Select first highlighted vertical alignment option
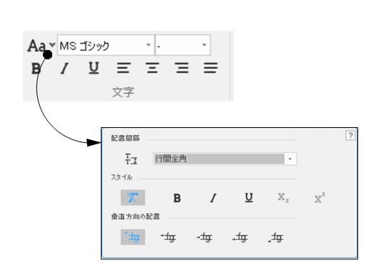This screenshot has height=268, width=371. tap(133, 237)
